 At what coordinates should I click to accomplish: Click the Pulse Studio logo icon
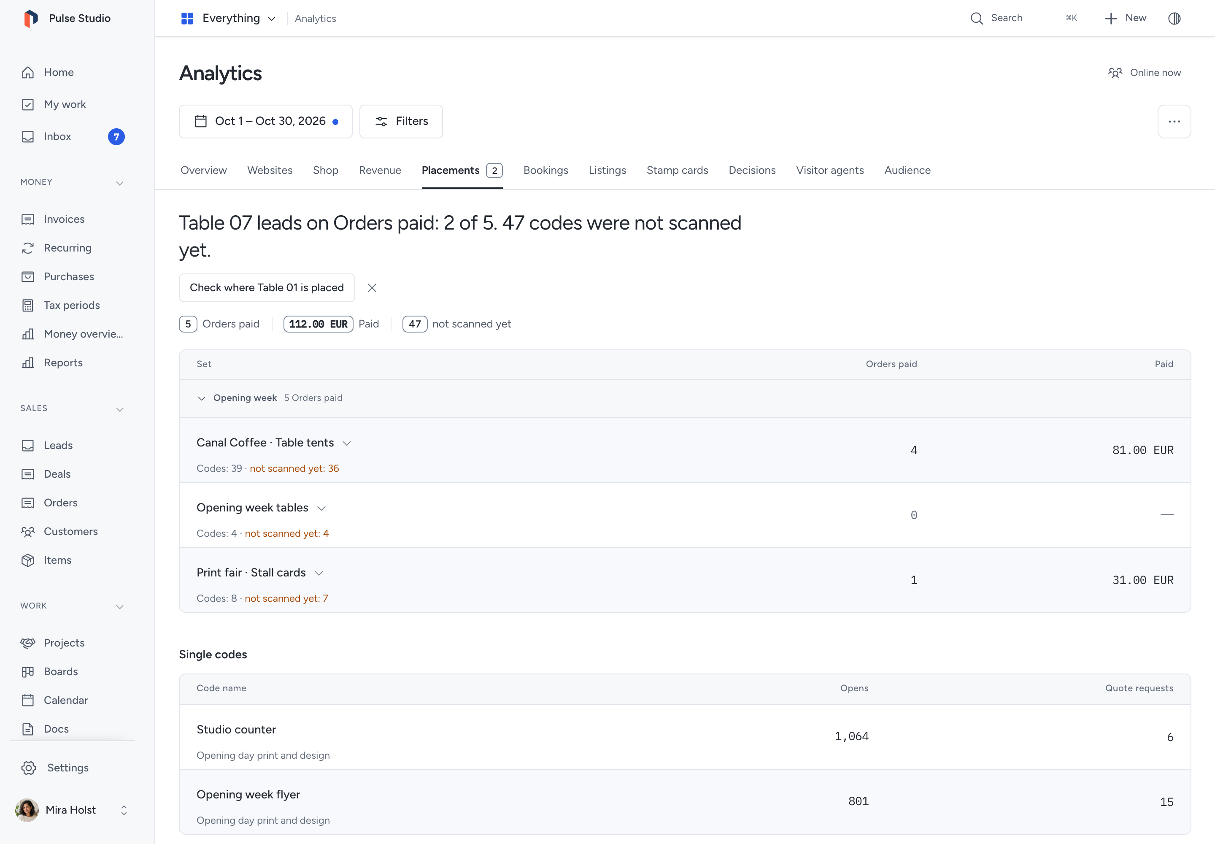(31, 19)
